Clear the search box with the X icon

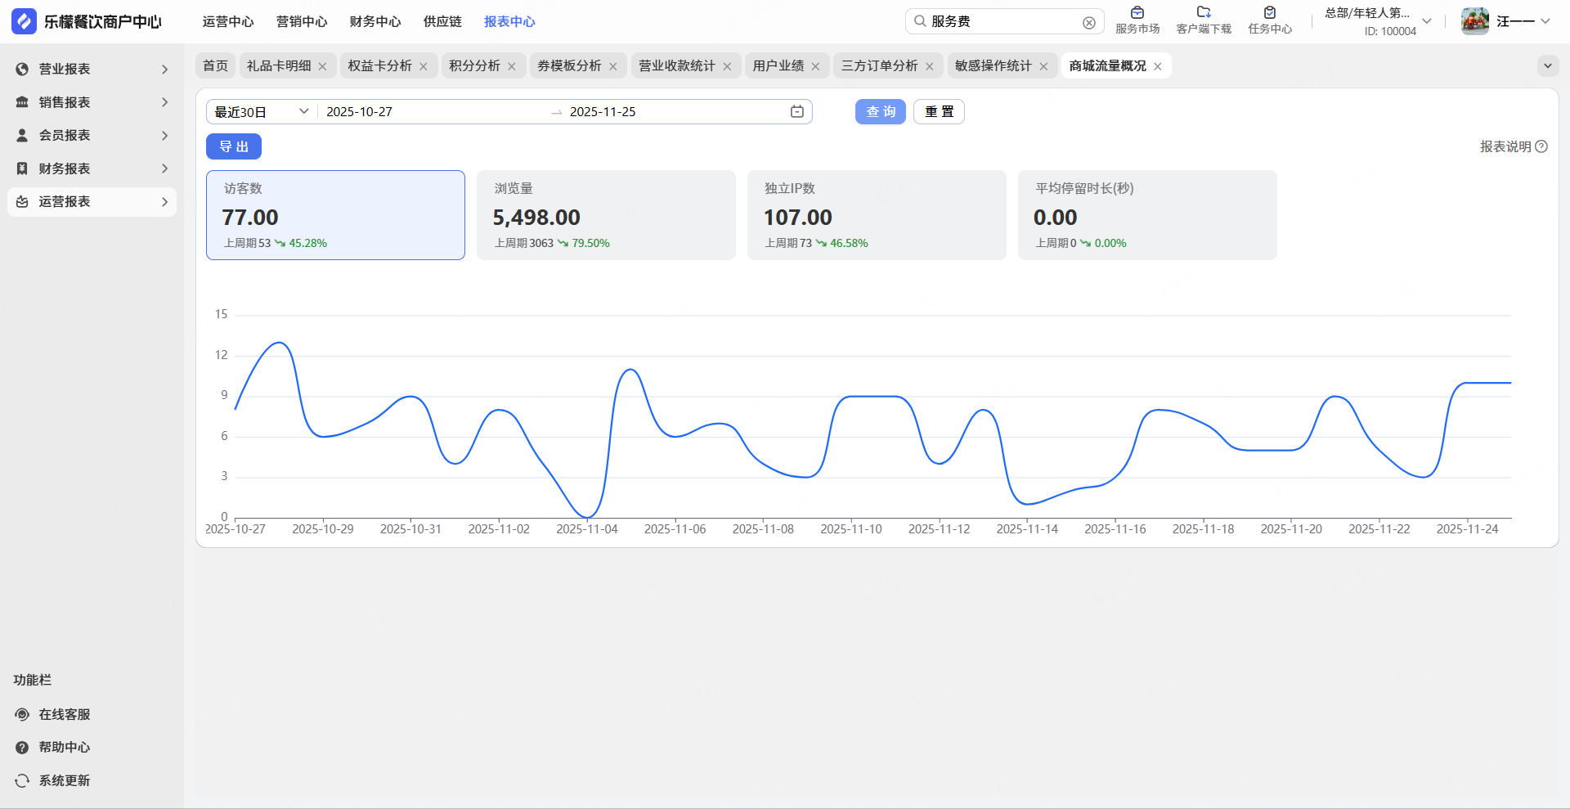tap(1088, 23)
